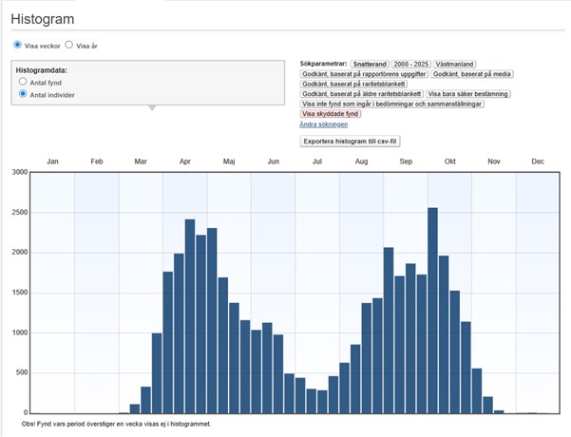Click the tallest bar in the April peak
The width and height of the screenshot is (571, 437).
click(190, 316)
